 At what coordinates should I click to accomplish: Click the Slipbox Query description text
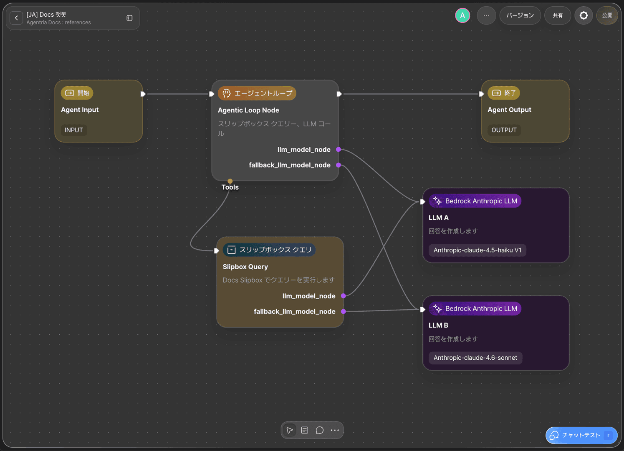(x=278, y=280)
